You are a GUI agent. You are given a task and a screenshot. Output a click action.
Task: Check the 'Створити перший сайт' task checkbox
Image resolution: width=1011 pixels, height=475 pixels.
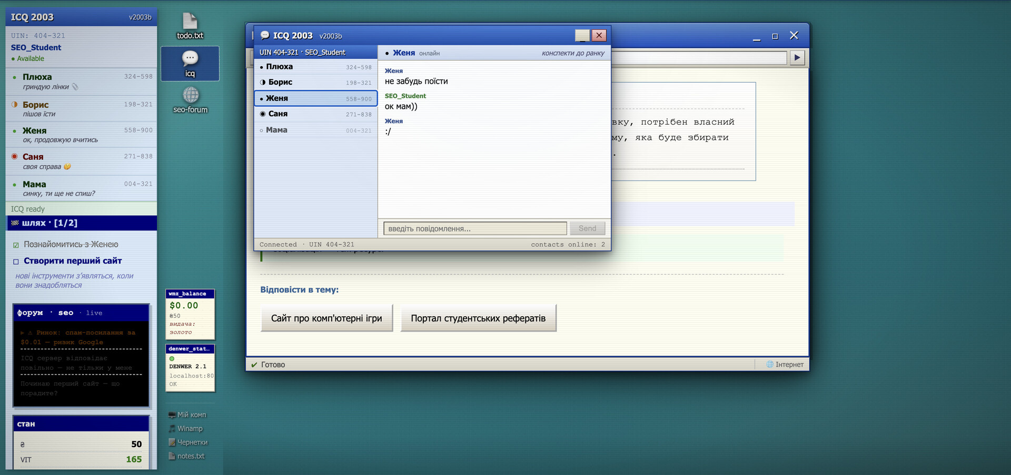click(x=16, y=261)
